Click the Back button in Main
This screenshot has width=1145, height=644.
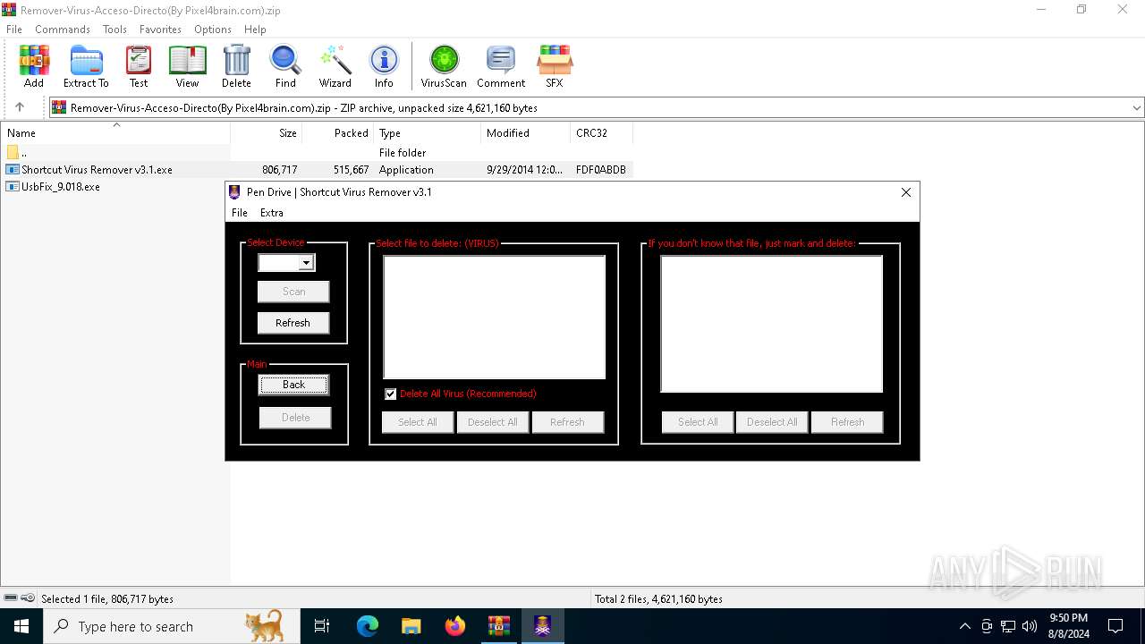tap(293, 385)
